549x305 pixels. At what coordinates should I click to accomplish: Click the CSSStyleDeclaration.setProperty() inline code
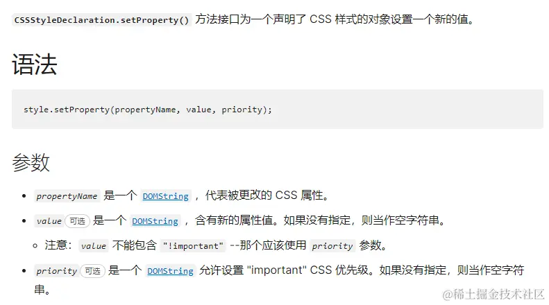click(101, 20)
